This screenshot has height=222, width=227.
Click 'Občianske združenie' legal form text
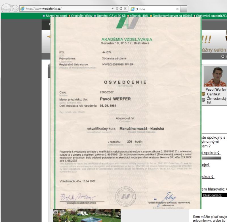point(114,58)
